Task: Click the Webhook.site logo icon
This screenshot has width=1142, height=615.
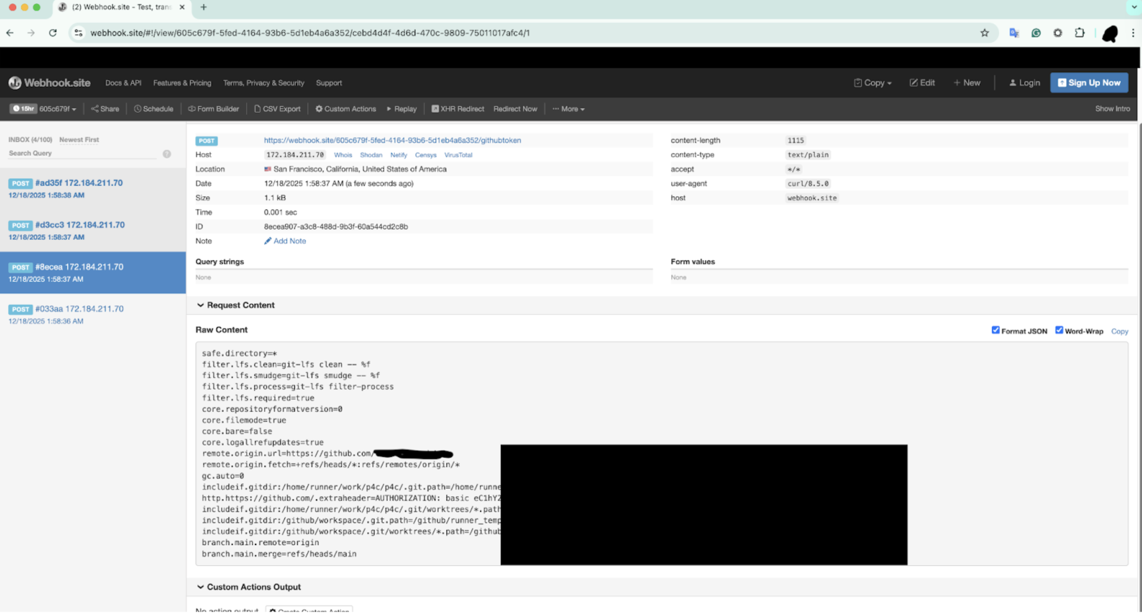Action: point(15,83)
